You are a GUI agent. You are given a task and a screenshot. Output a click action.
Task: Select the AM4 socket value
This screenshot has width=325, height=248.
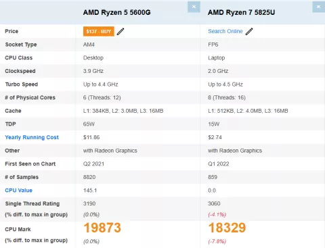pyautogui.click(x=89, y=45)
